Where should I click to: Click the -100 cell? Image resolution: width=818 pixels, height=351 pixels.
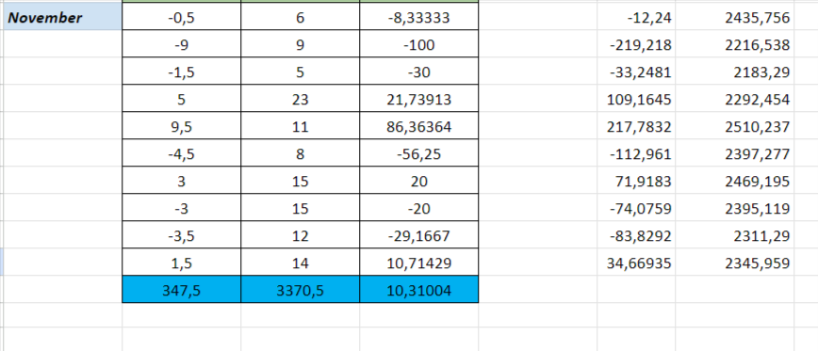[x=419, y=44]
